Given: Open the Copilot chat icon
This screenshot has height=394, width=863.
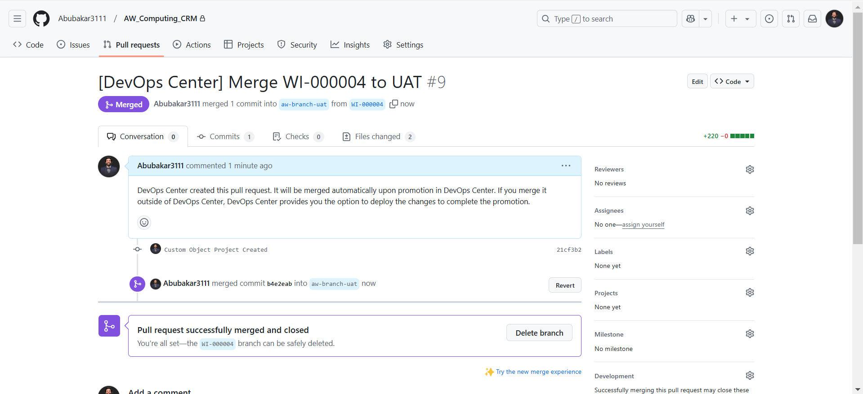Looking at the screenshot, I should coord(691,19).
